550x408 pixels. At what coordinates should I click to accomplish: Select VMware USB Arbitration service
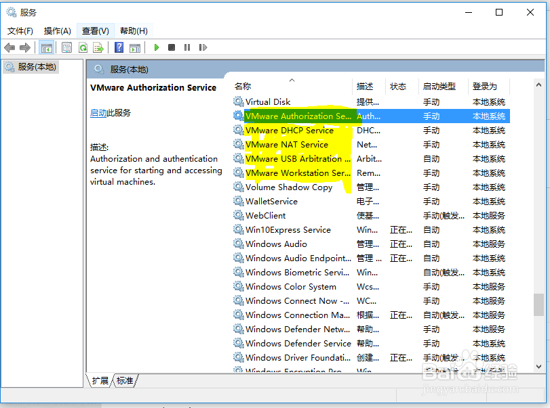tap(371, 159)
